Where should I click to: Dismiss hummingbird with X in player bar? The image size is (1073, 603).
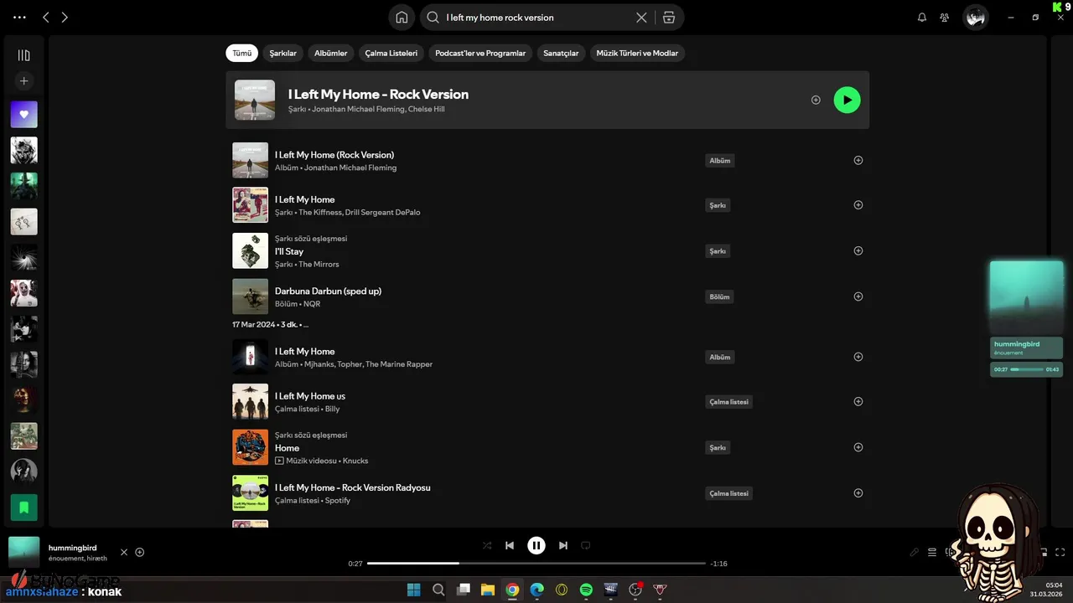pyautogui.click(x=124, y=552)
